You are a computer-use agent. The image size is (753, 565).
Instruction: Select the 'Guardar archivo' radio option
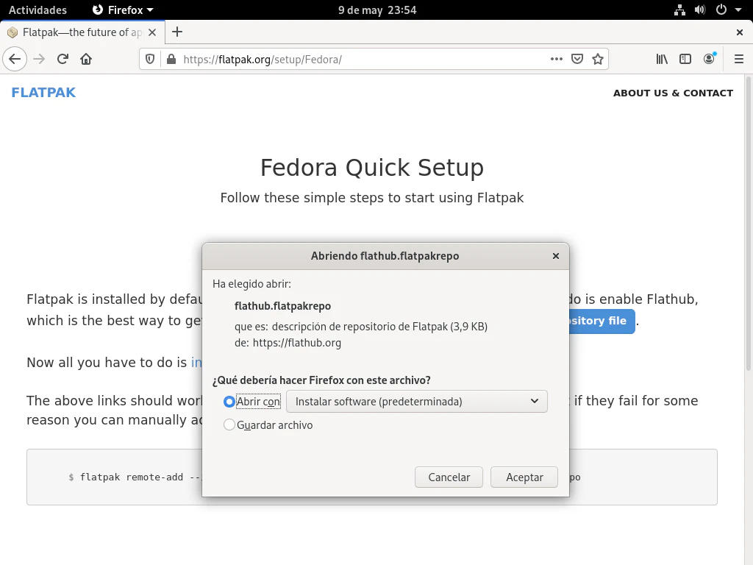(x=229, y=425)
